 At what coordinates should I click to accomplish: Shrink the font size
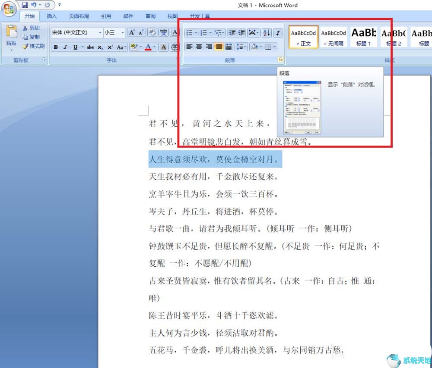coord(141,33)
